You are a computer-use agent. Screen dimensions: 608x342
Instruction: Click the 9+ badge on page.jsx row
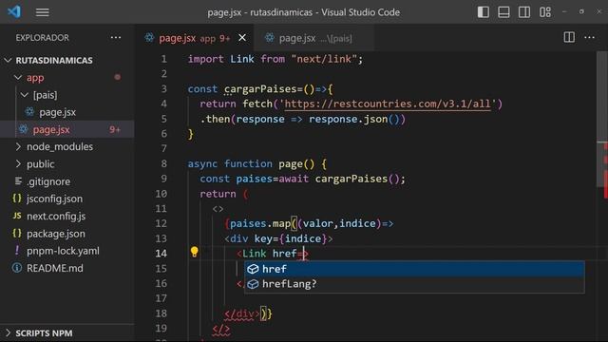pyautogui.click(x=115, y=129)
